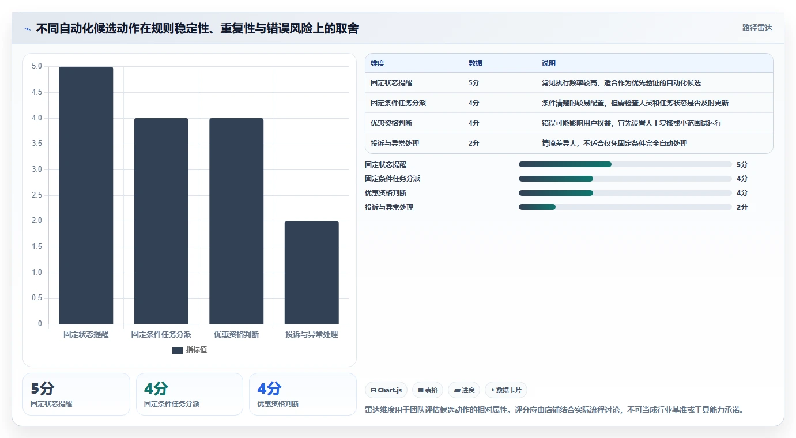The width and height of the screenshot is (796, 438).
Task: Click the 固定条件任务分派 progress bar
Action: coord(625,179)
